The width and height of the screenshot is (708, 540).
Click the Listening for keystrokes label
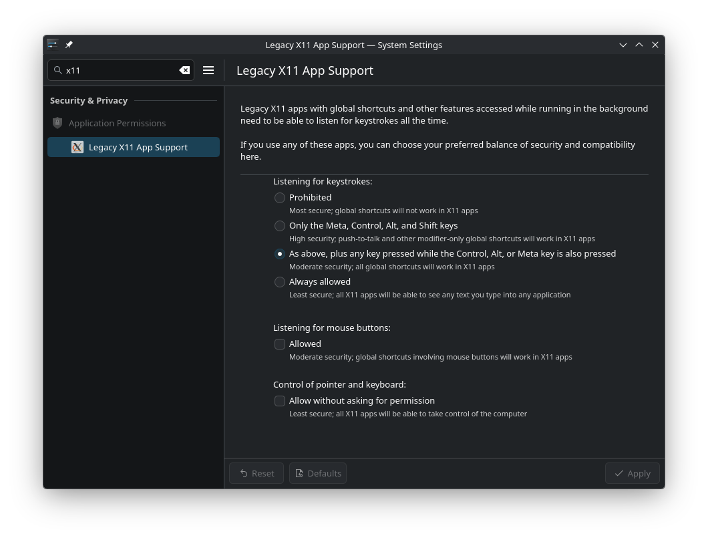323,181
